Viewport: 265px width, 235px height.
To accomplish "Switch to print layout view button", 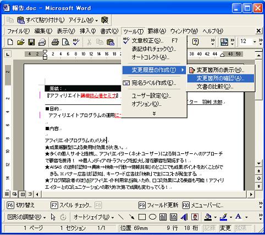I will click(23, 194).
